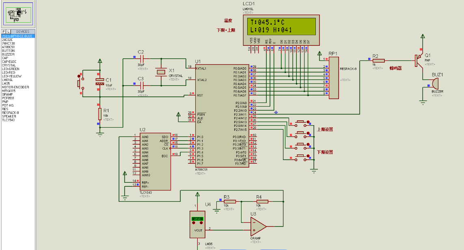This screenshot has height=250, width=464.
Task: Click the 下限设置 label
Action: tap(325, 152)
